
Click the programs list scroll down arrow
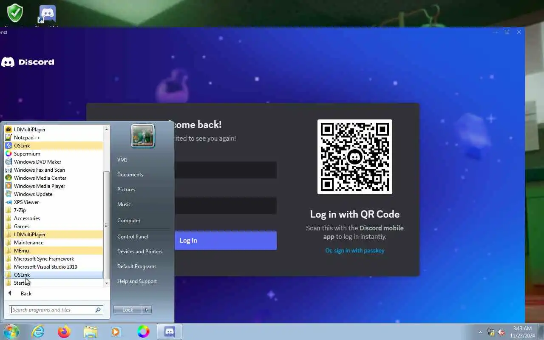107,283
